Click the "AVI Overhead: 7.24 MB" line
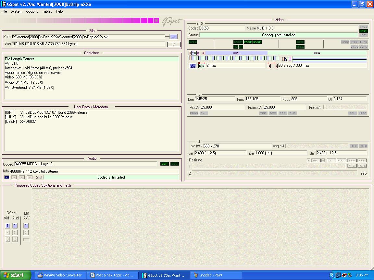This screenshot has width=374, height=280. tap(29, 87)
